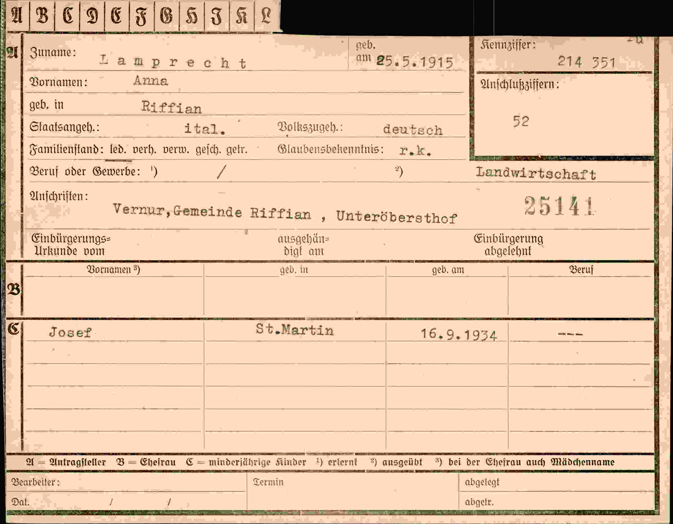
Task: Select the index tab letter K
Action: pyautogui.click(x=242, y=16)
